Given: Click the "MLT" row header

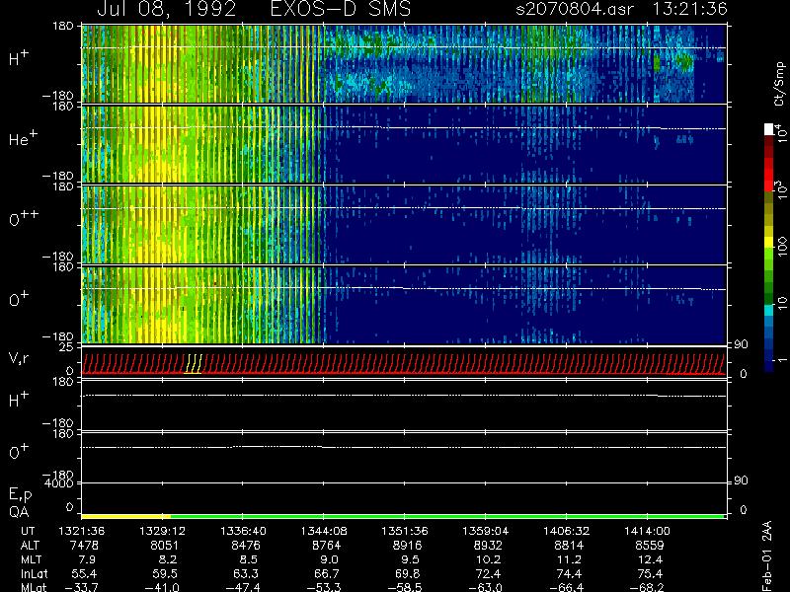Looking at the screenshot, I should click(31, 559).
